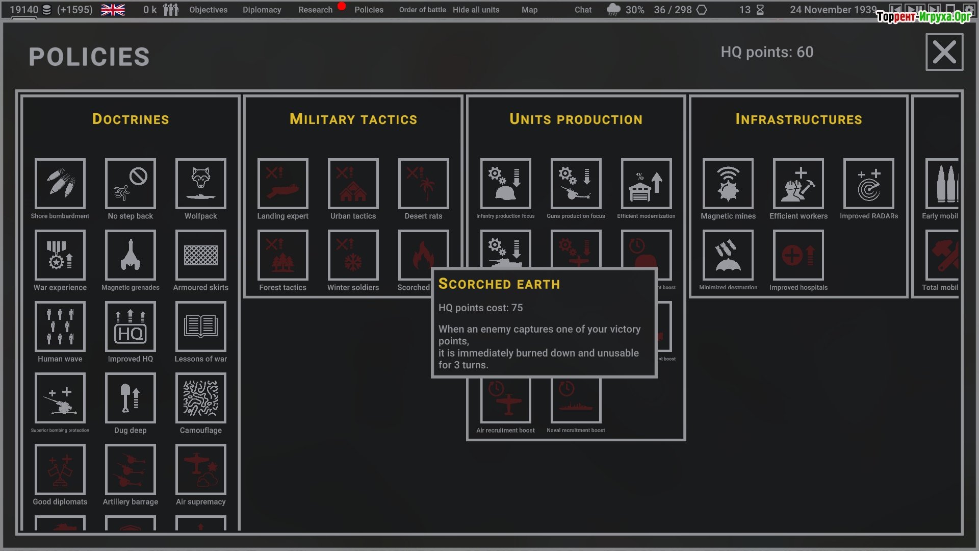Click the Order of battle button
This screenshot has height=551, width=979.
[422, 10]
